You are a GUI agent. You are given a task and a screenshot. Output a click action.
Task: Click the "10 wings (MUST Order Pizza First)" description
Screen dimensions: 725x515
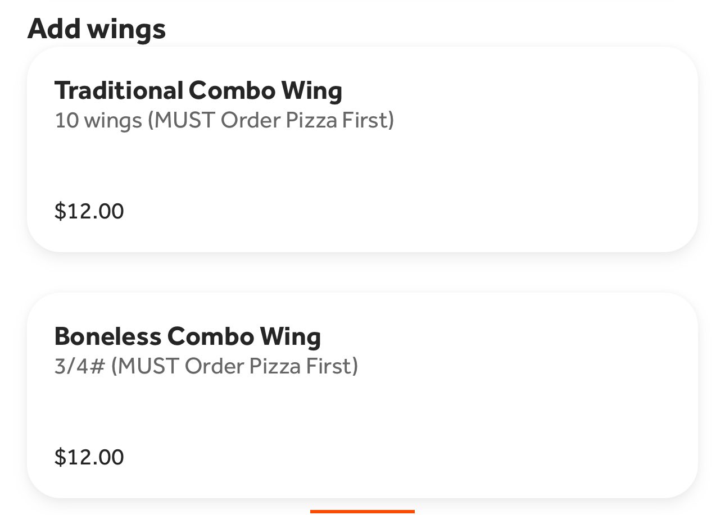pos(224,120)
